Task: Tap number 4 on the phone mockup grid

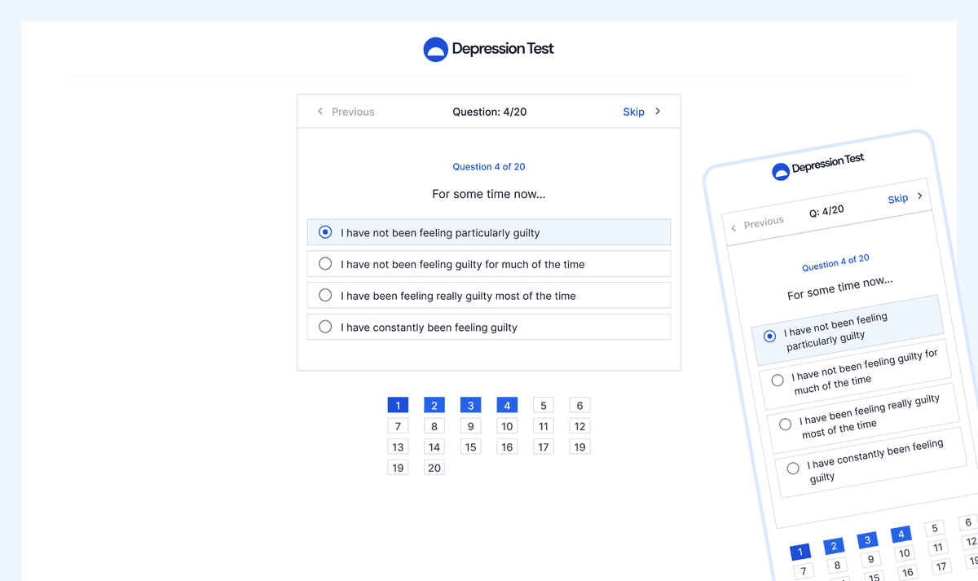Action: 901,535
